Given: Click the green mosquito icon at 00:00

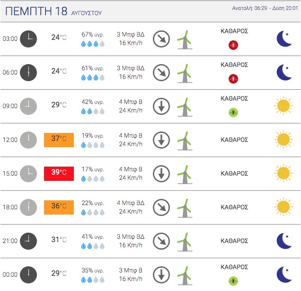Looking at the screenshot, I should (x=233, y=281).
